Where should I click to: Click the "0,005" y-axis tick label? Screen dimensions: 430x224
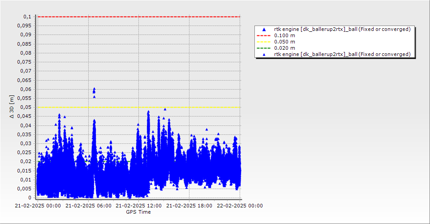[24, 189]
